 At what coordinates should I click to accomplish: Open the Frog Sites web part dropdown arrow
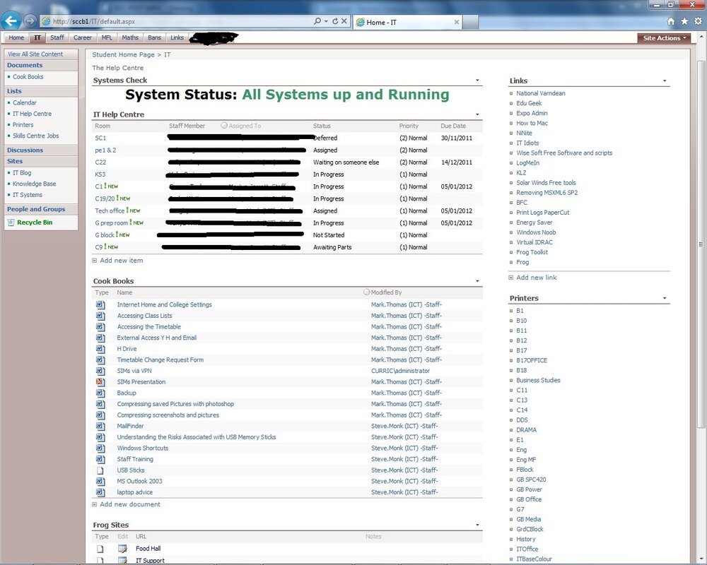click(477, 525)
